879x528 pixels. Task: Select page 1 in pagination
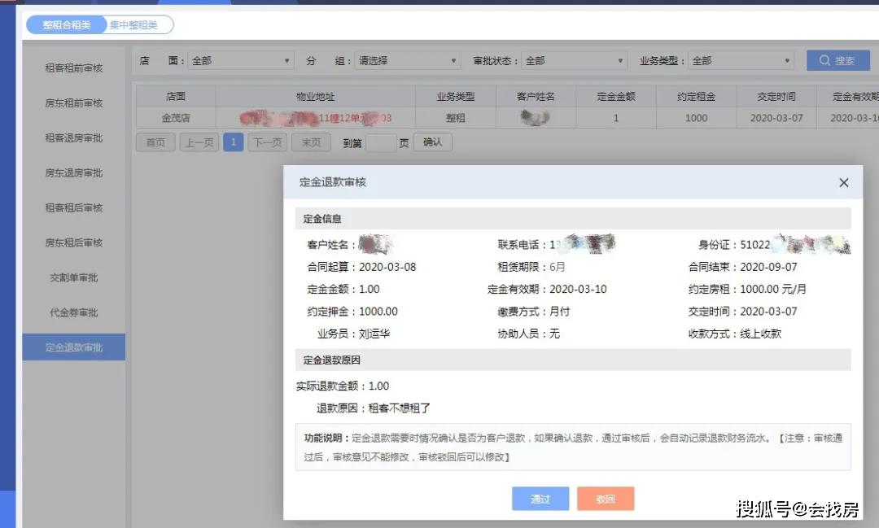coord(234,142)
